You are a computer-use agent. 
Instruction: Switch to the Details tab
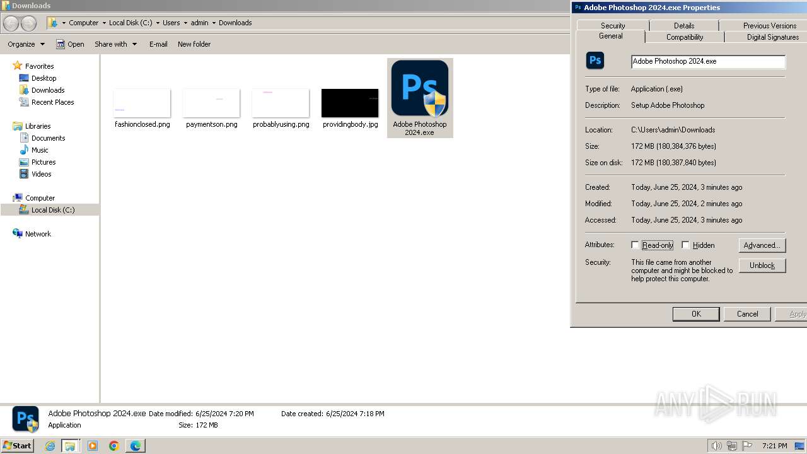click(684, 26)
